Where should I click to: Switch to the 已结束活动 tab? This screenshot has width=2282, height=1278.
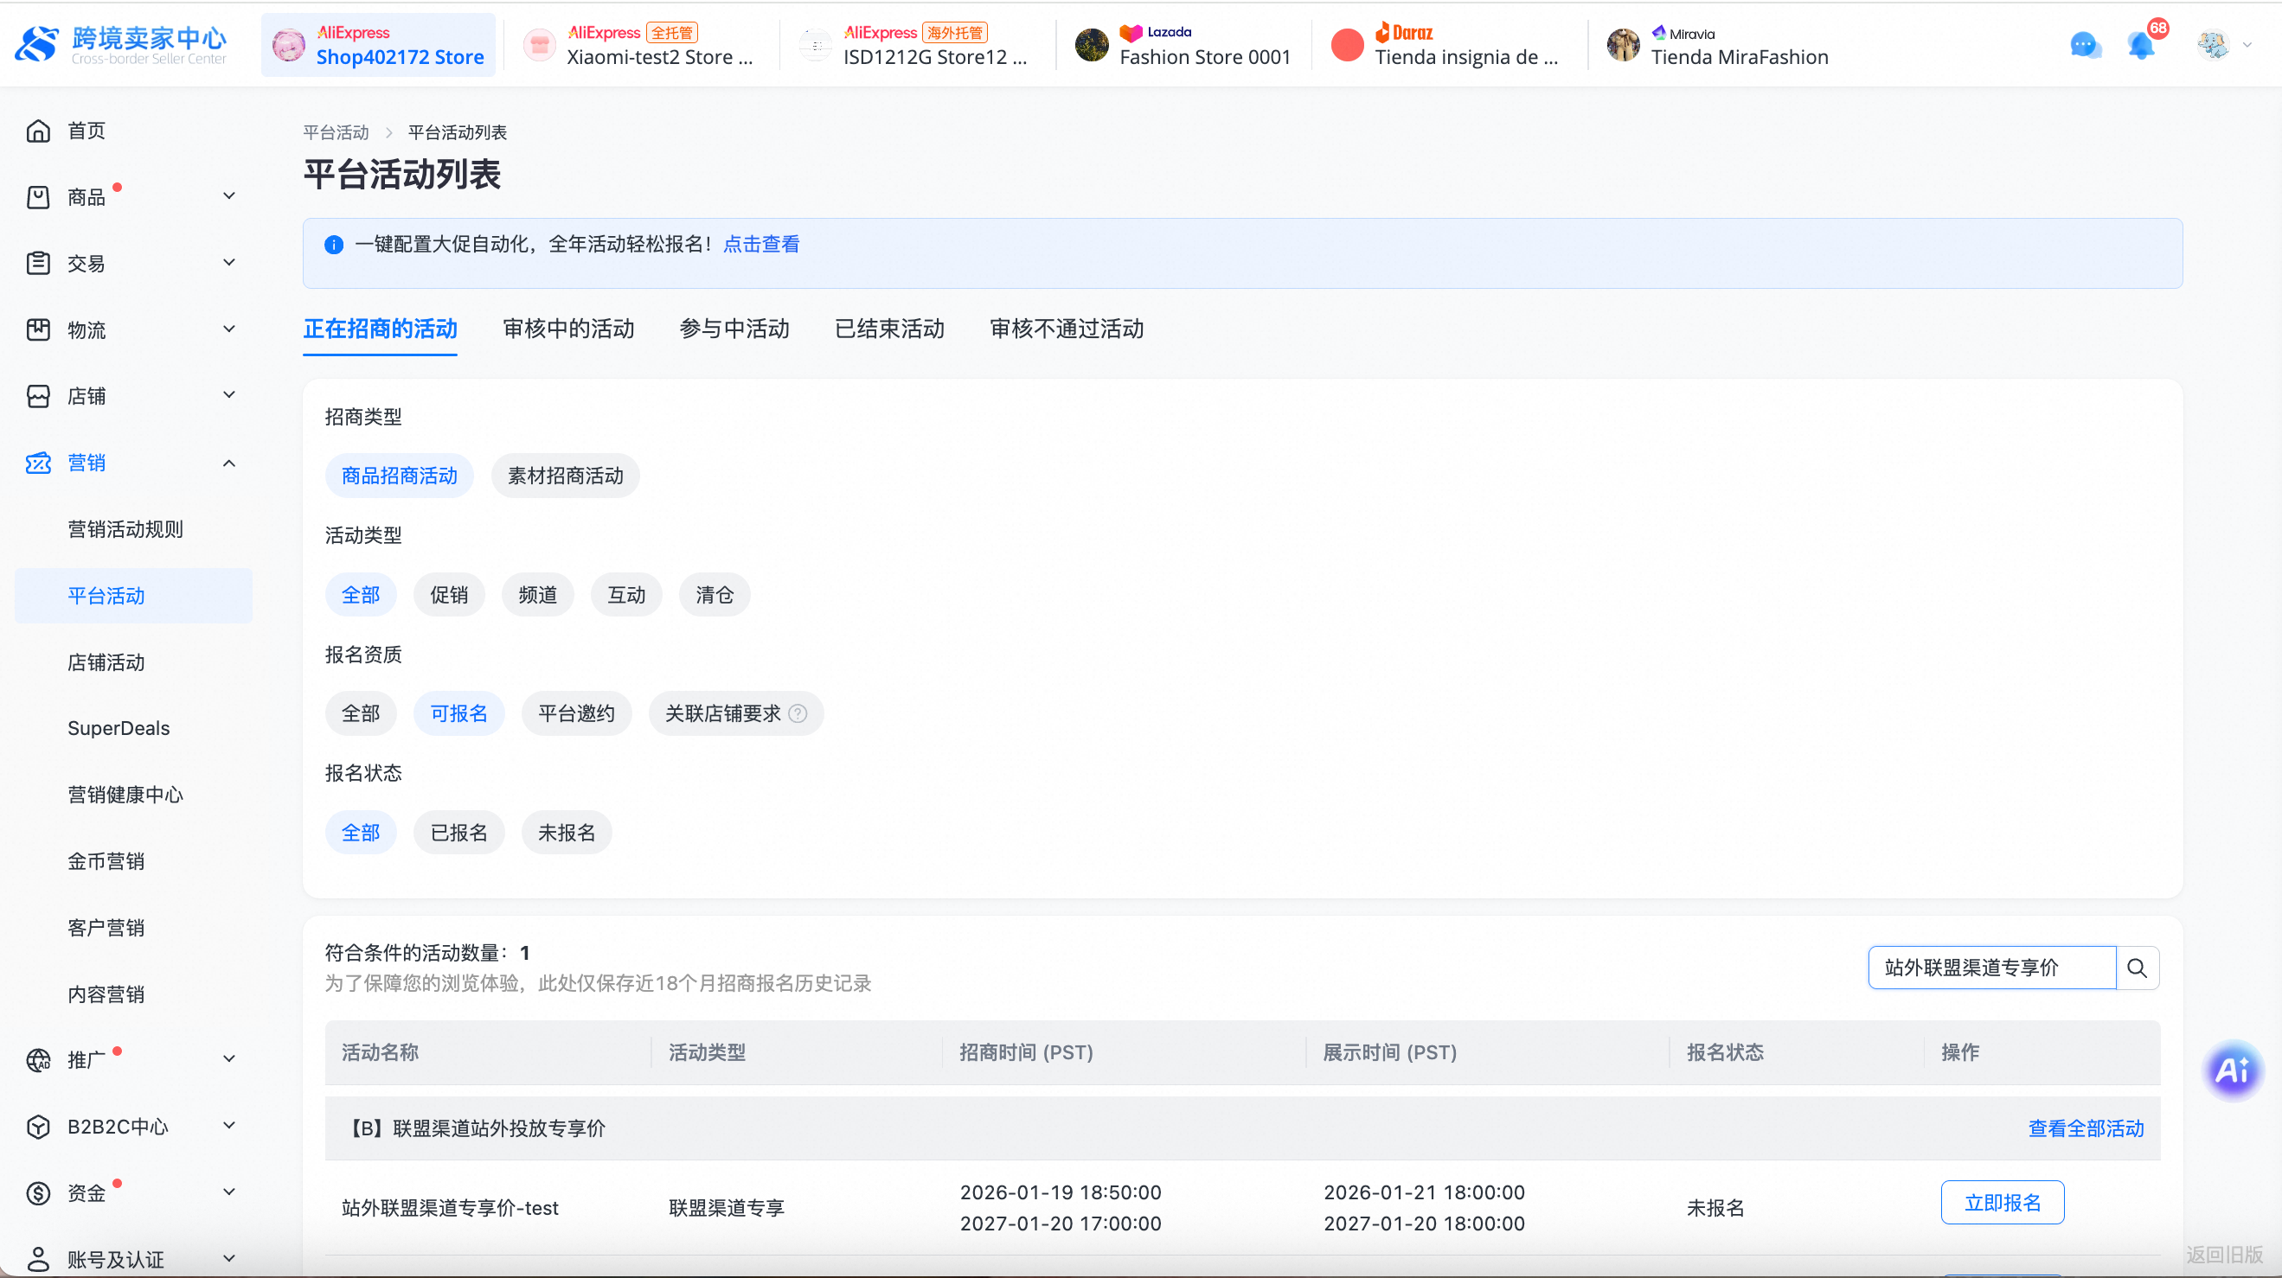pos(888,329)
